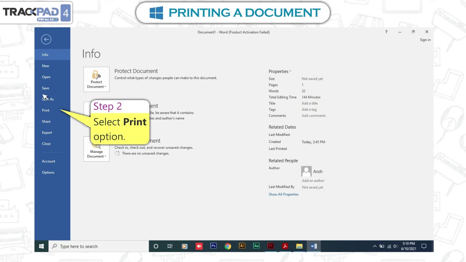Open Task View on the taskbar
The width and height of the screenshot is (466, 262).
(170, 246)
